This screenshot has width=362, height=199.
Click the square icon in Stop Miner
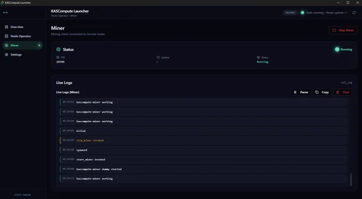click(334, 30)
